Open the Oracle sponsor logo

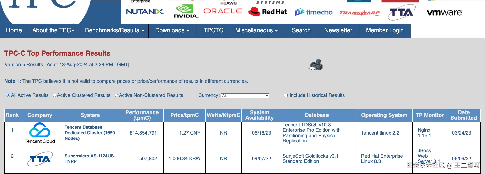click(223, 11)
